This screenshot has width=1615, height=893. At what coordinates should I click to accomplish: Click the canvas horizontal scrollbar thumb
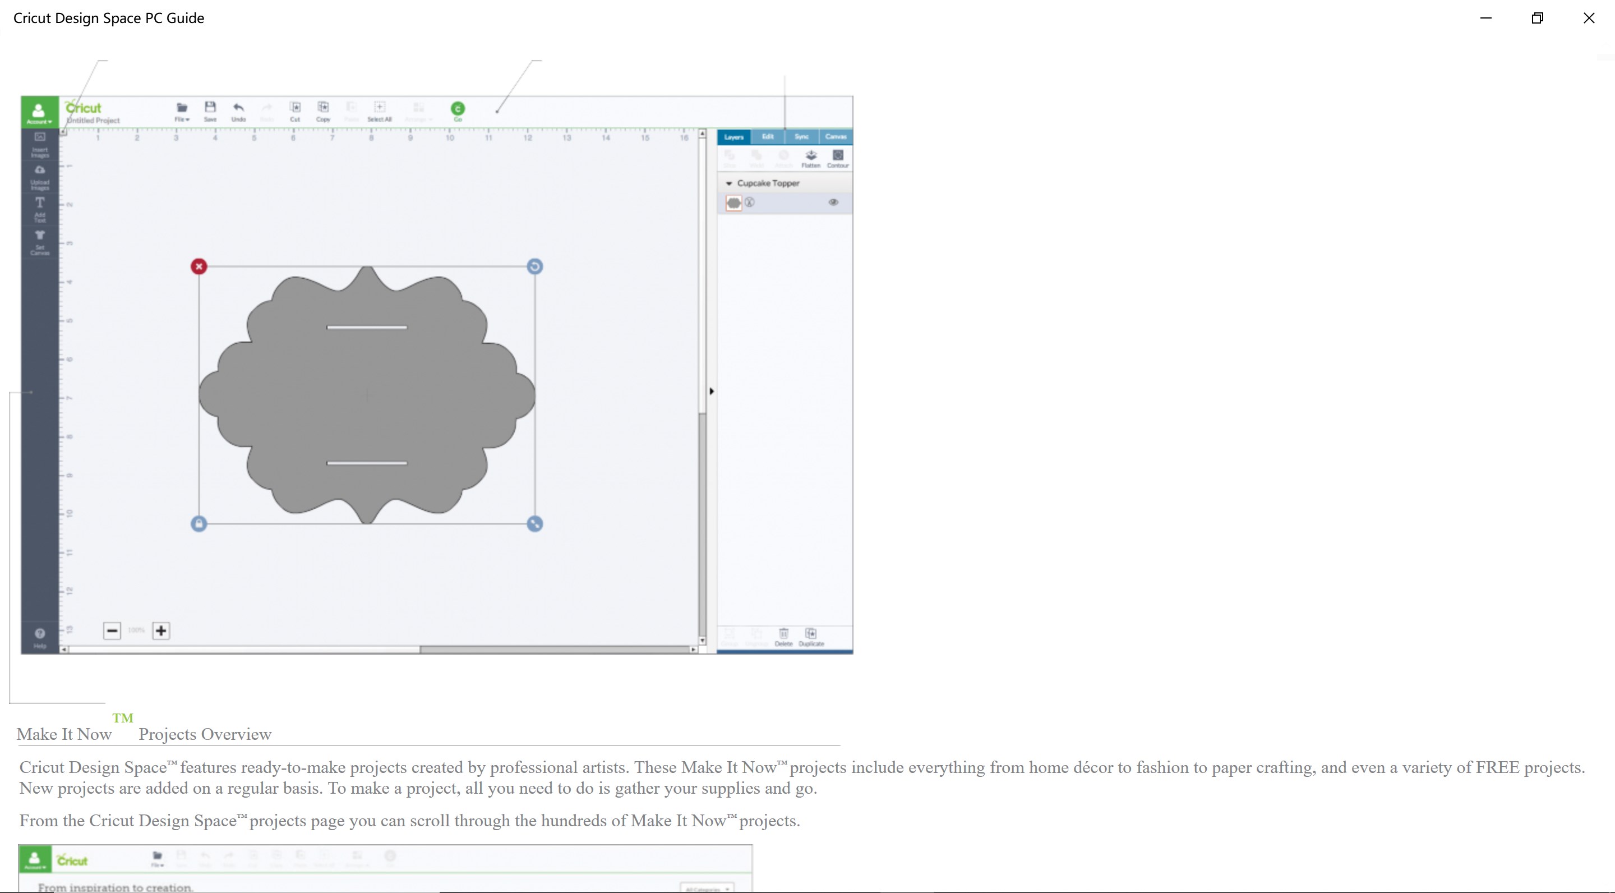pyautogui.click(x=554, y=650)
